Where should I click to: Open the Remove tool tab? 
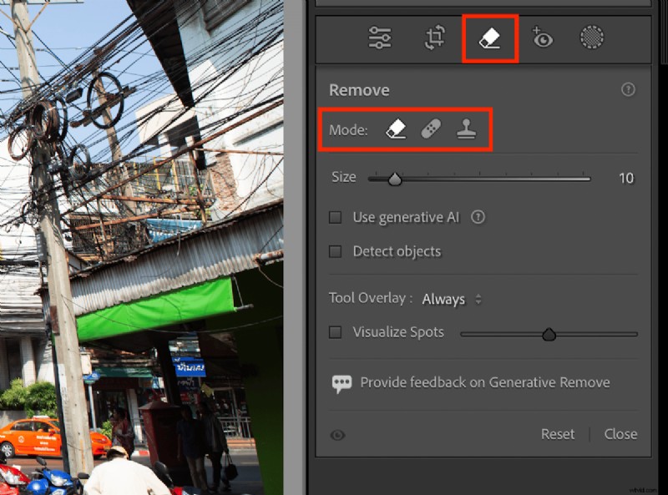(489, 38)
